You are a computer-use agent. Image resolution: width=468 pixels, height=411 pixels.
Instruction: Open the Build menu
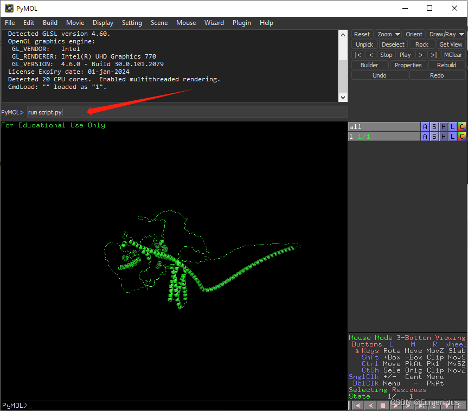coord(50,23)
